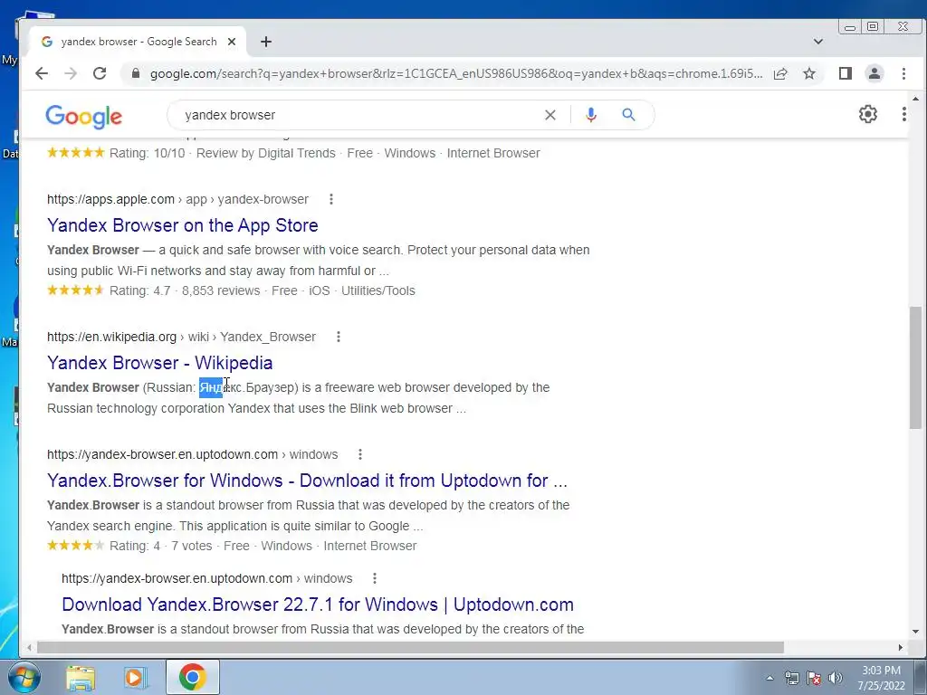Image resolution: width=927 pixels, height=695 pixels.
Task: Show hidden tray icons arrow
Action: coord(769,678)
